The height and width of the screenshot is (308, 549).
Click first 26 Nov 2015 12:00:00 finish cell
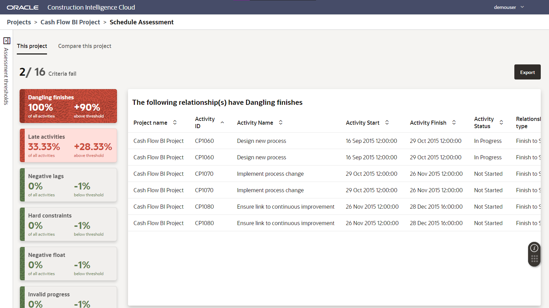pyautogui.click(x=436, y=174)
